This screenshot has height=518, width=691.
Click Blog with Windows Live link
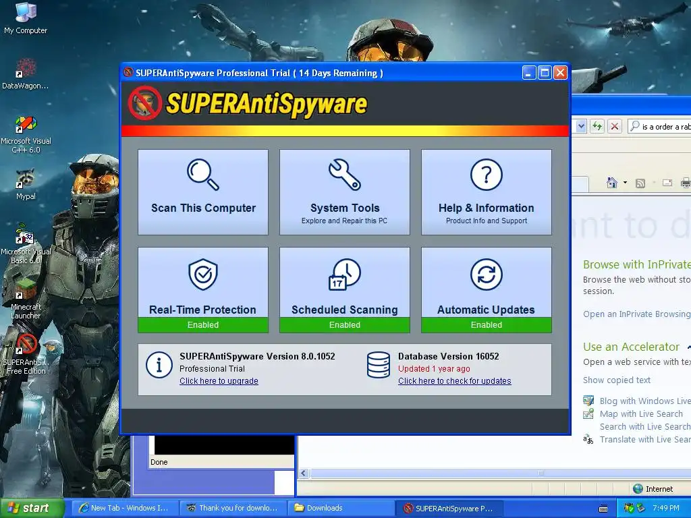coord(645,401)
